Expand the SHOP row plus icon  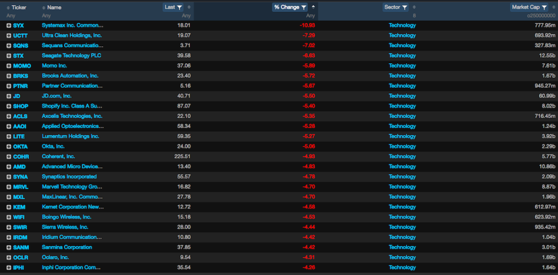pos(9,106)
